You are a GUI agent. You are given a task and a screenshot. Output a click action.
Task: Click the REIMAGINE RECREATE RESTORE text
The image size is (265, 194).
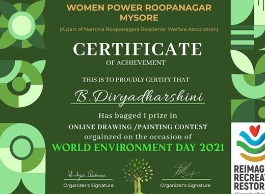pyautogui.click(x=249, y=178)
